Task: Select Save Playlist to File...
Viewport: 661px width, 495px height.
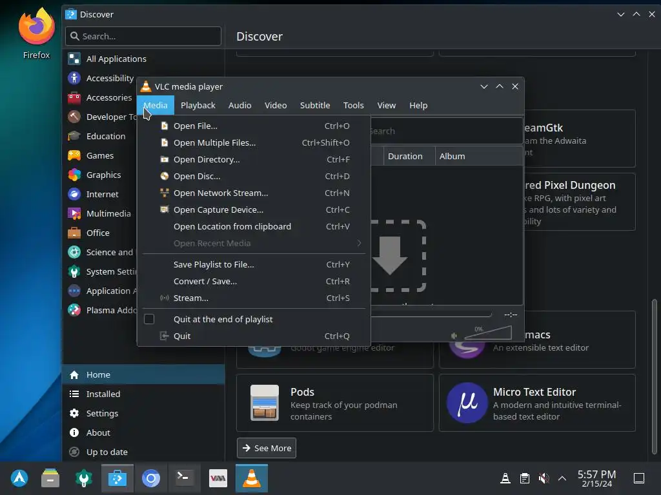Action: tap(254, 264)
